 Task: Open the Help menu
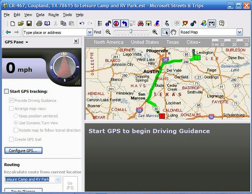point(80,15)
